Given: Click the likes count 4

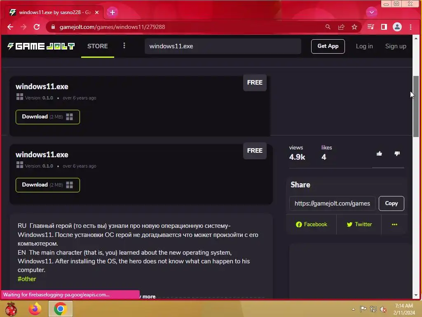Looking at the screenshot, I should [x=324, y=157].
